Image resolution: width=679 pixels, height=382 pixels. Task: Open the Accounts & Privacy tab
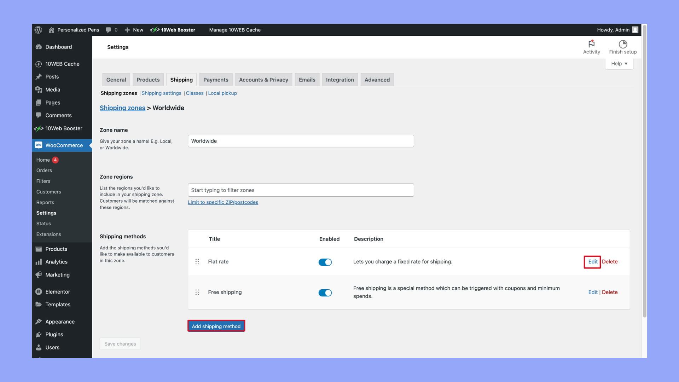coord(263,80)
